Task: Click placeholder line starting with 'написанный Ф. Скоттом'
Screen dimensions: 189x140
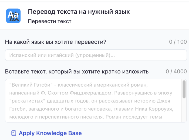Action: coord(90,93)
